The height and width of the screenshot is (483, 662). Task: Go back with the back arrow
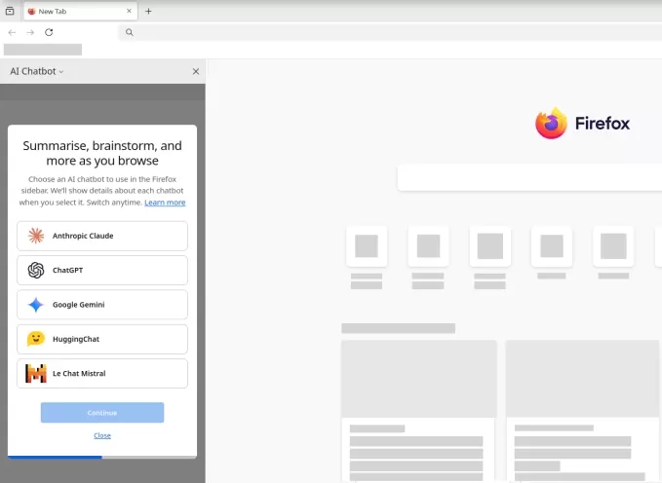12,32
